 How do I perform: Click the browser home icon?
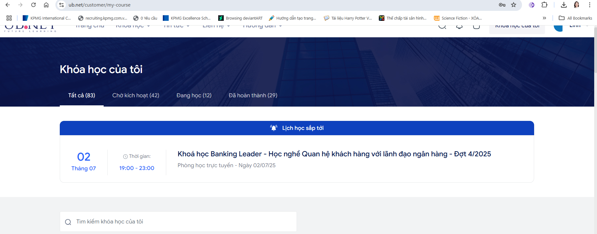click(x=46, y=5)
